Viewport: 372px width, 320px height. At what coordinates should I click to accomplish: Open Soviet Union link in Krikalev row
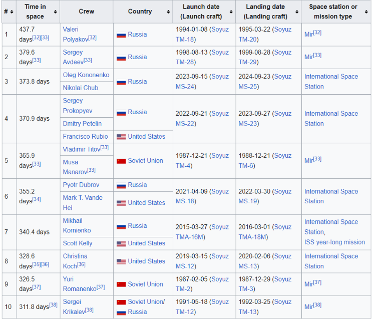145,302
